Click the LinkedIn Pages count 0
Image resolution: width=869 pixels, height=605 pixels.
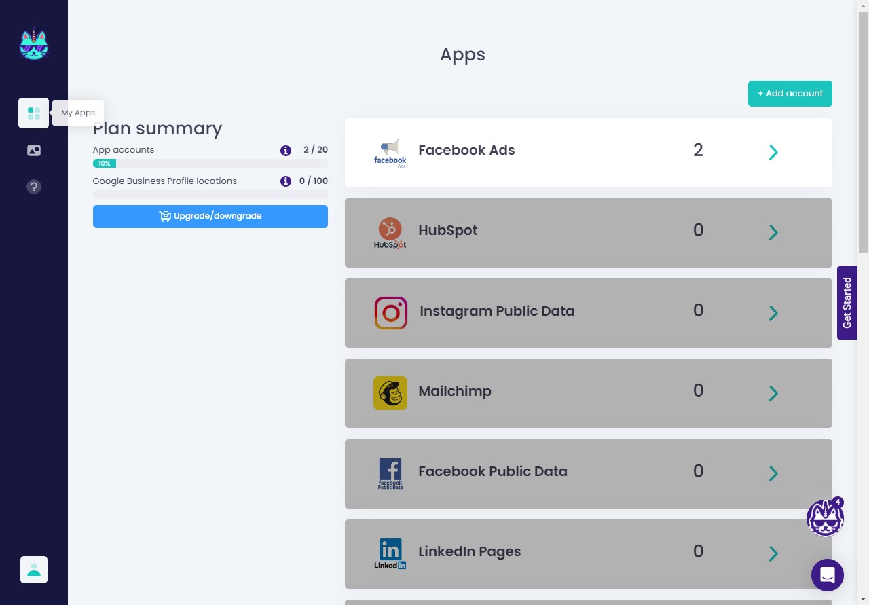click(698, 551)
